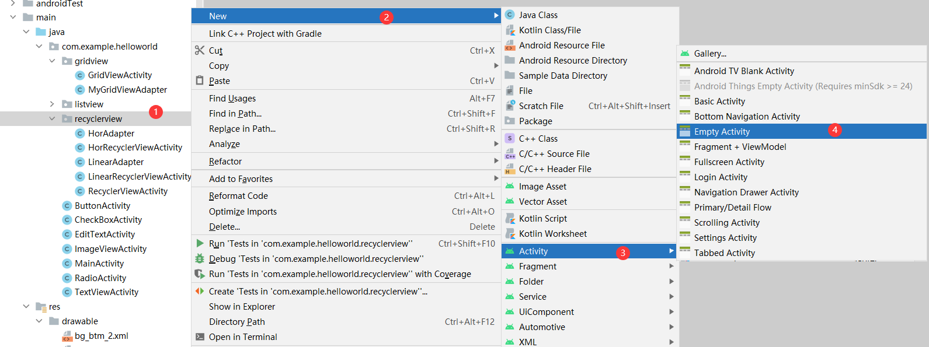
Task: Click the Paste clipboard icon
Action: (200, 80)
